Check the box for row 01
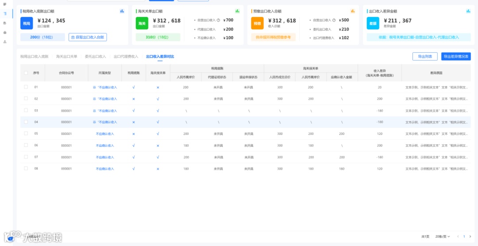This screenshot has width=478, height=246. 26,87
